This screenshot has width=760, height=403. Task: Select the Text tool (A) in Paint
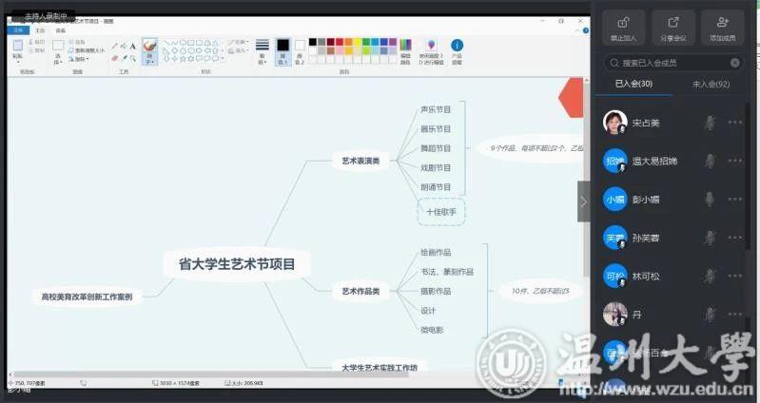click(x=132, y=46)
